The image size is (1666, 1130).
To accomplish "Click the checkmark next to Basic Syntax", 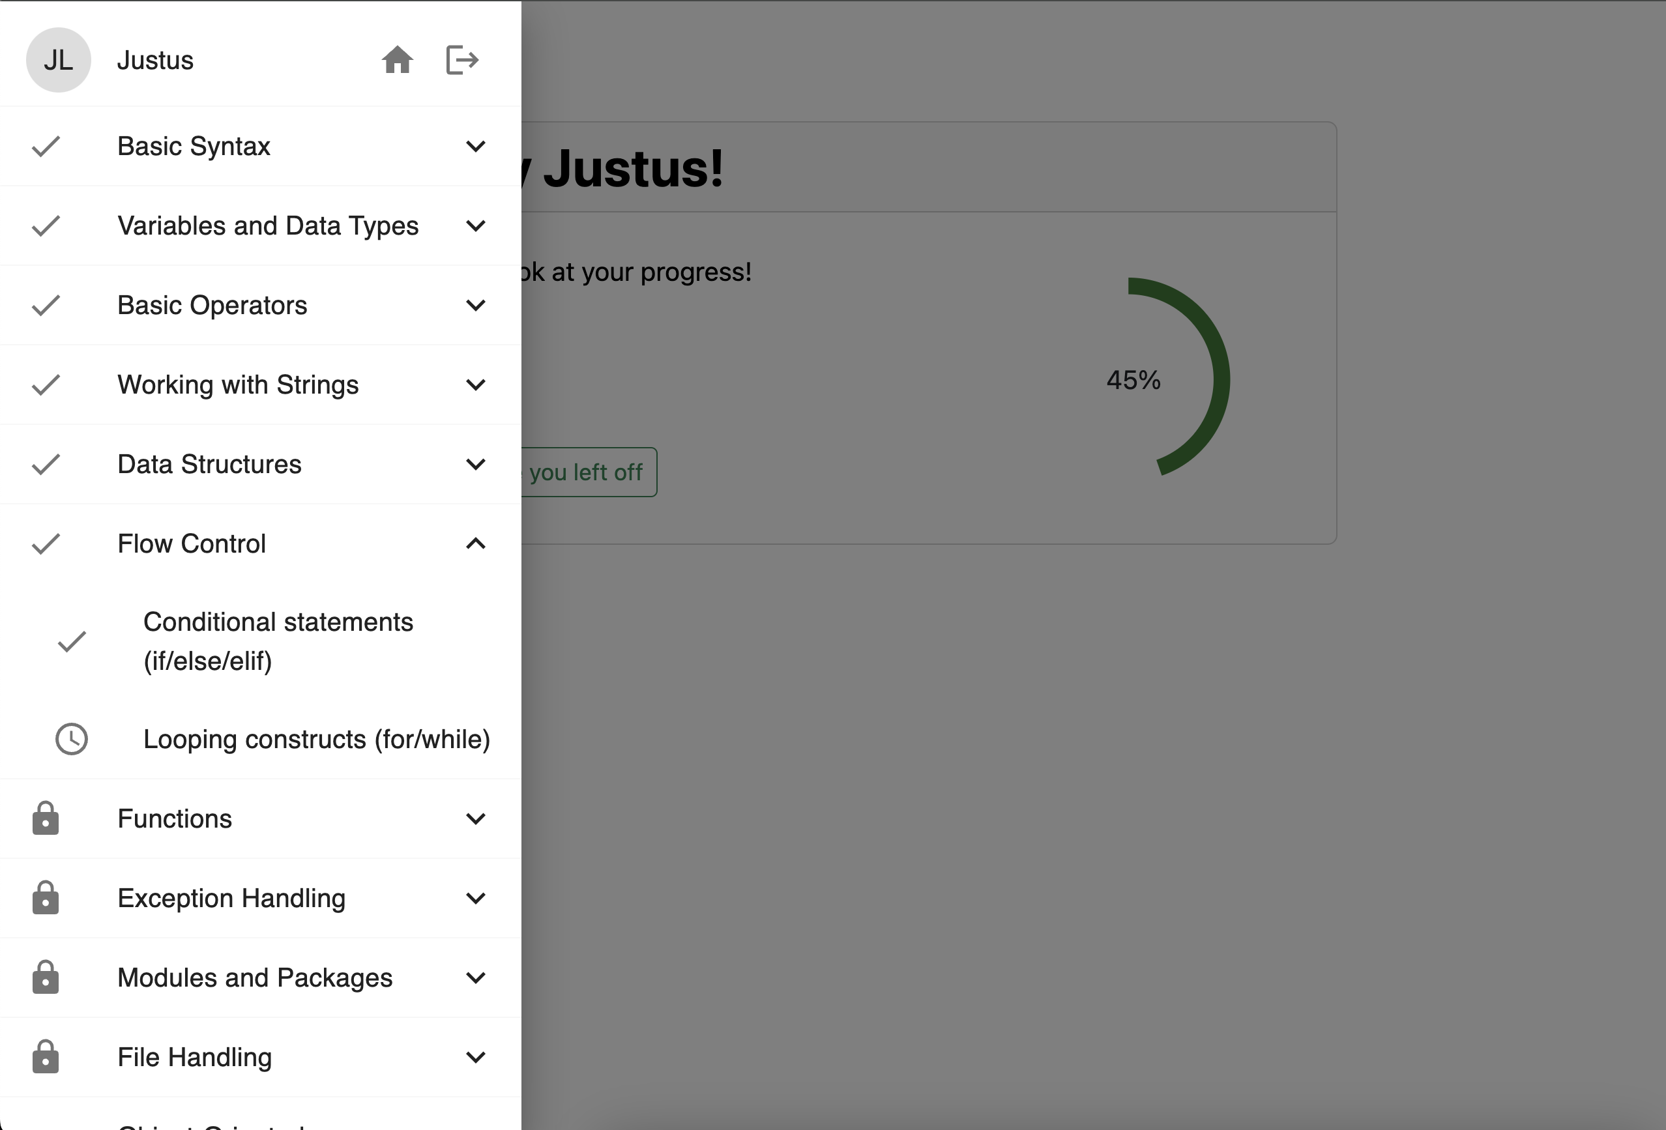I will [x=46, y=146].
